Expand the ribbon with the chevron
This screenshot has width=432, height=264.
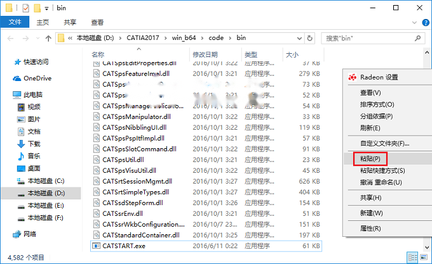pyautogui.click(x=414, y=23)
